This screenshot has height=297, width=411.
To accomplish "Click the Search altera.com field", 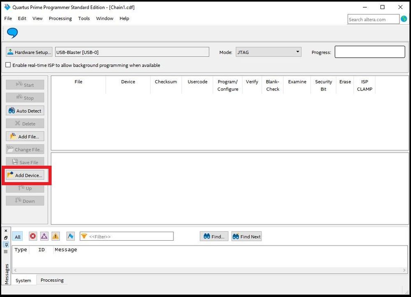I will [x=373, y=19].
